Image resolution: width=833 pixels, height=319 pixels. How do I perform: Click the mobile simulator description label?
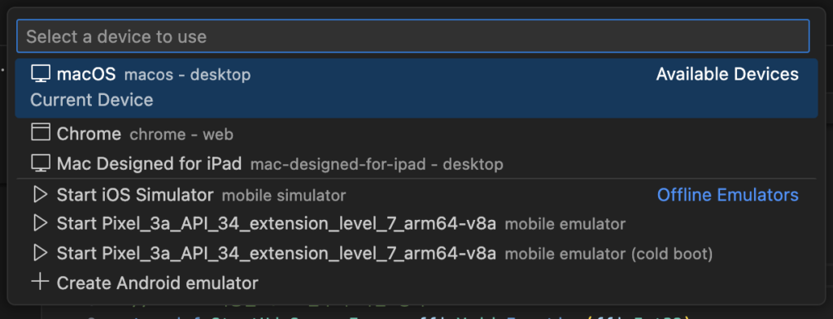coord(284,196)
